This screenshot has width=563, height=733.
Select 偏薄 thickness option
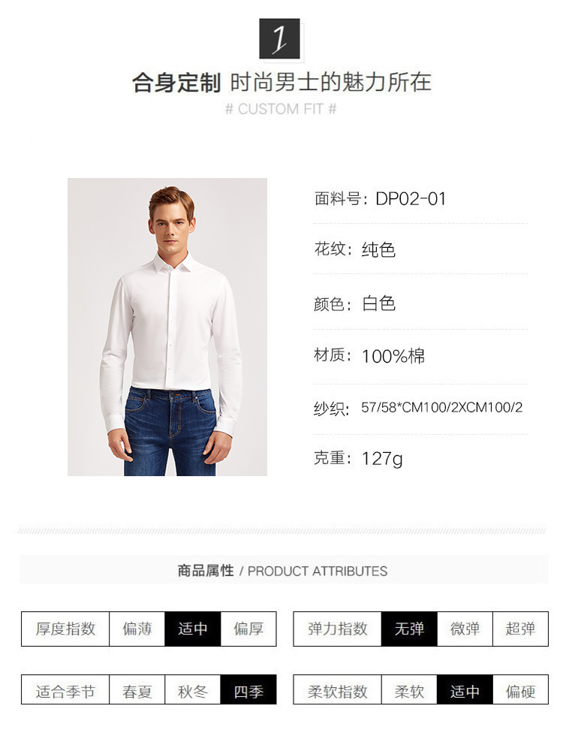coord(137,629)
